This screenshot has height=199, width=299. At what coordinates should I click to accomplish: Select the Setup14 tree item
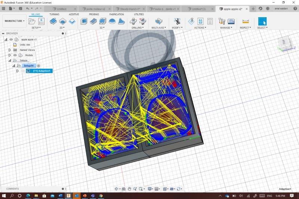pyautogui.click(x=29, y=66)
